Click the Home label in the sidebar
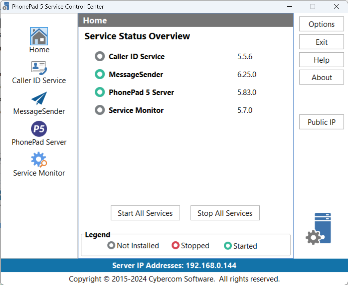Screen dimensions: 348x285 click(x=39, y=50)
